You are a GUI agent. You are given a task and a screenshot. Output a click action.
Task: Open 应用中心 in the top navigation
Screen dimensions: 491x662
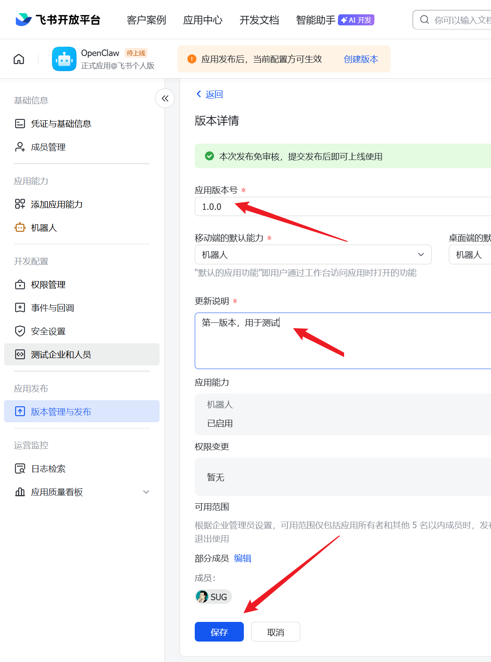[203, 20]
